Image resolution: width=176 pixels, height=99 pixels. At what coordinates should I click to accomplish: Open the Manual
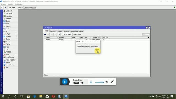click(8, 62)
